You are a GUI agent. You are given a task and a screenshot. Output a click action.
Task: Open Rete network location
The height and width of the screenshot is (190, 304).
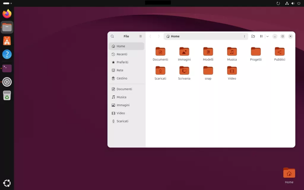(126, 70)
